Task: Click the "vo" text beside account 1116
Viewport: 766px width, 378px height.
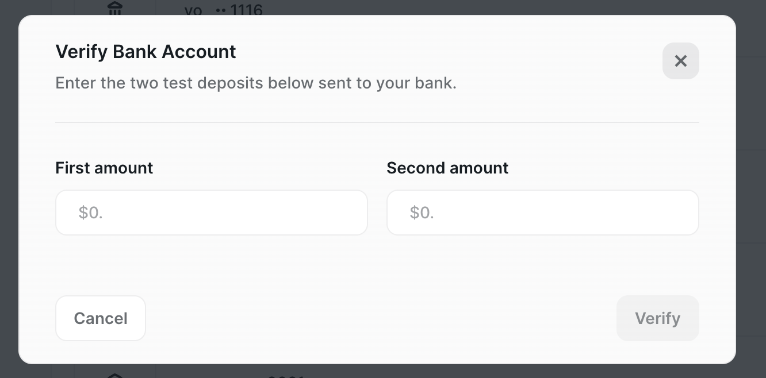Action: tap(193, 10)
